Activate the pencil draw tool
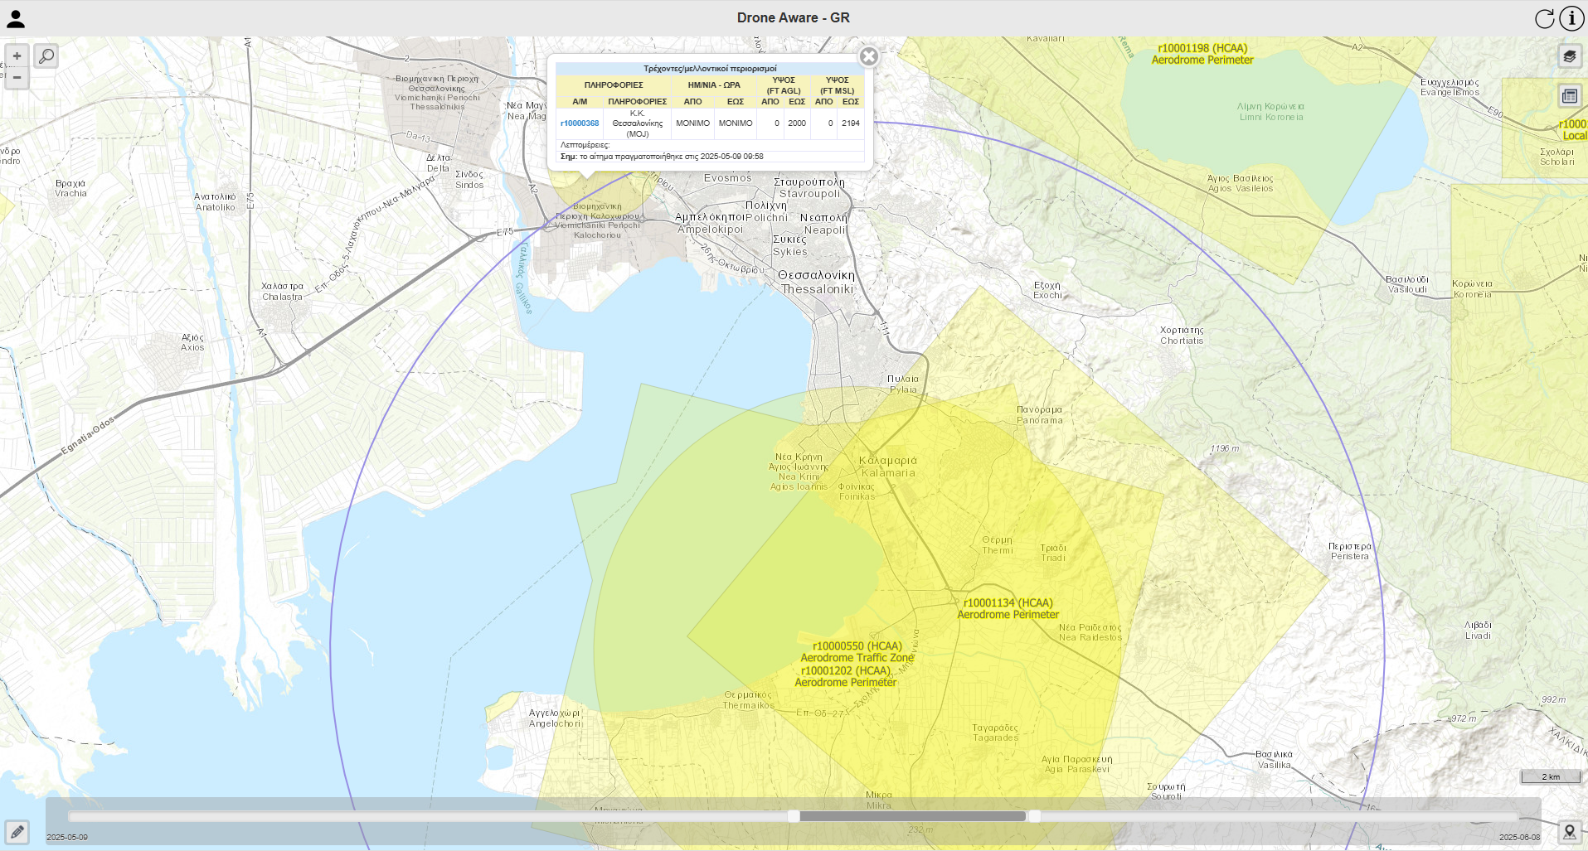1588x851 pixels. [17, 831]
